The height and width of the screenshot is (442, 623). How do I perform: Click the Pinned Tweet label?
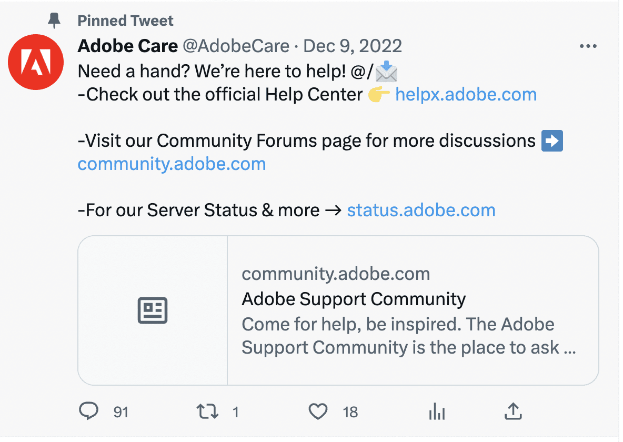125,21
